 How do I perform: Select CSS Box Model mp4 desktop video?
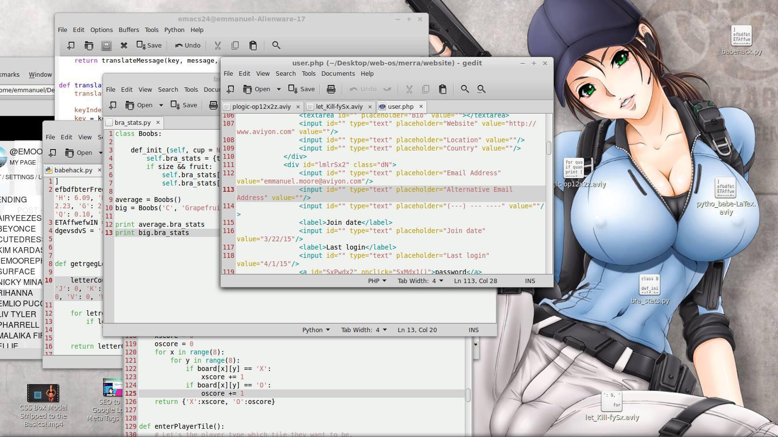point(43,405)
